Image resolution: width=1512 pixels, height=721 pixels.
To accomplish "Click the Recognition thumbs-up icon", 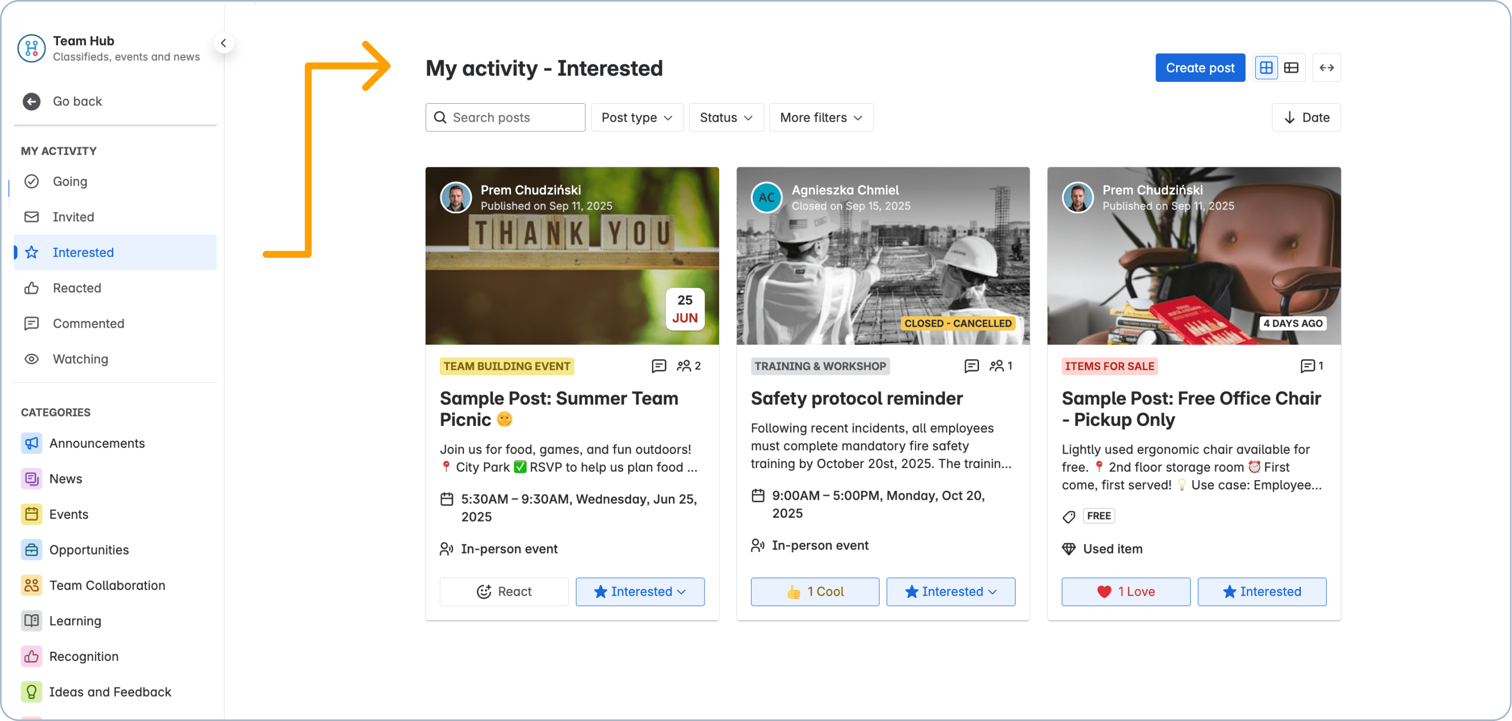I will click(31, 656).
